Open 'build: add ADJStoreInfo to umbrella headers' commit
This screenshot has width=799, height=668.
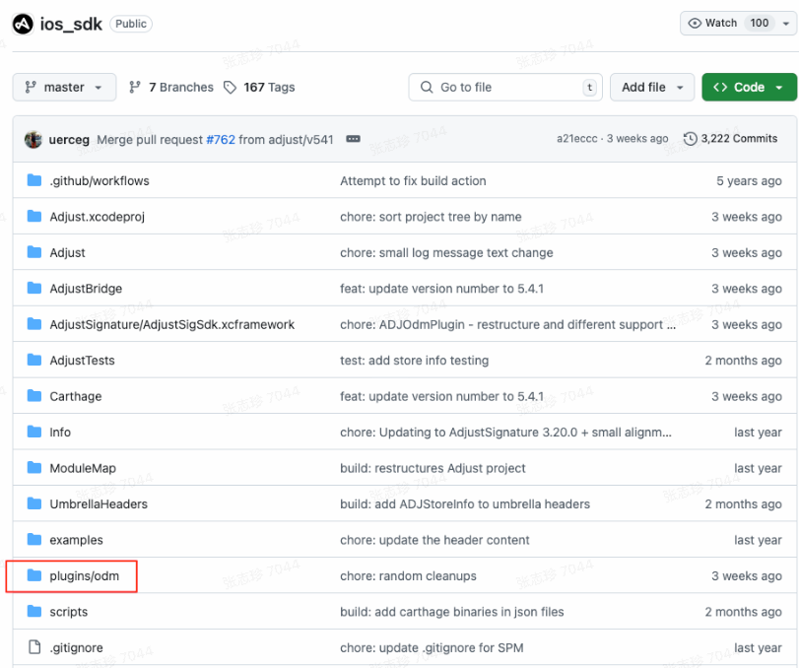(x=465, y=504)
